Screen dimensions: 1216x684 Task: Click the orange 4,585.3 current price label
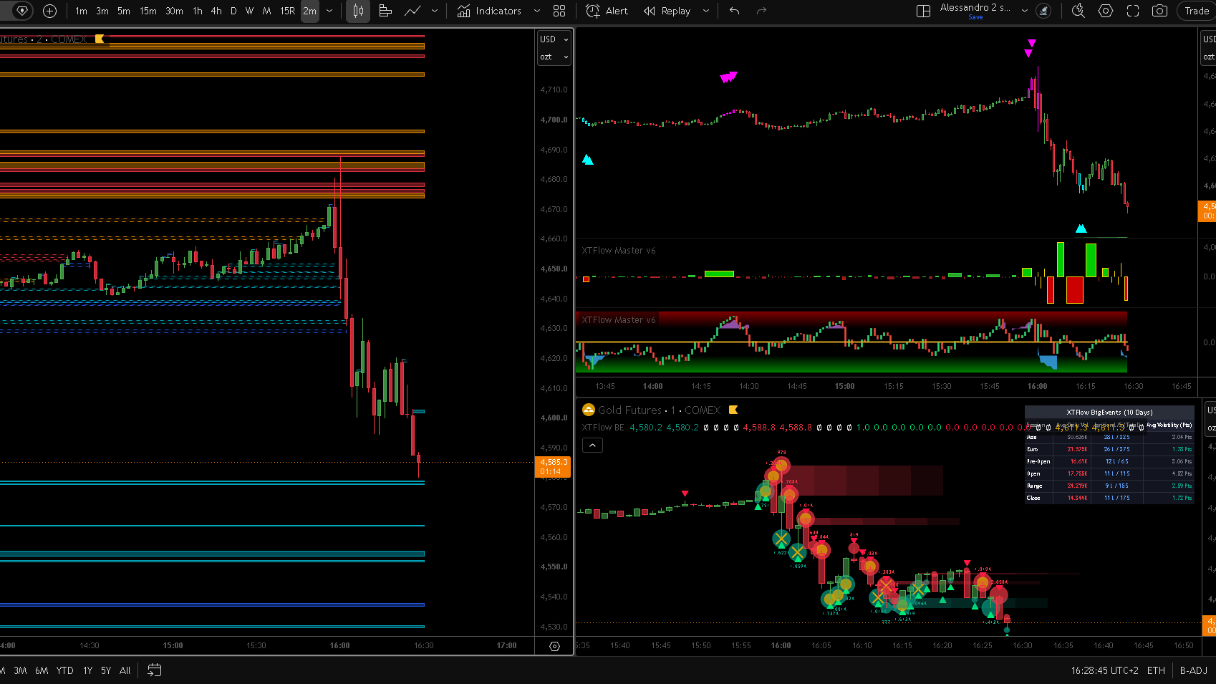coord(553,466)
